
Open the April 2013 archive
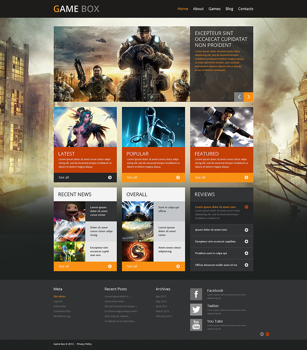click(x=162, y=306)
